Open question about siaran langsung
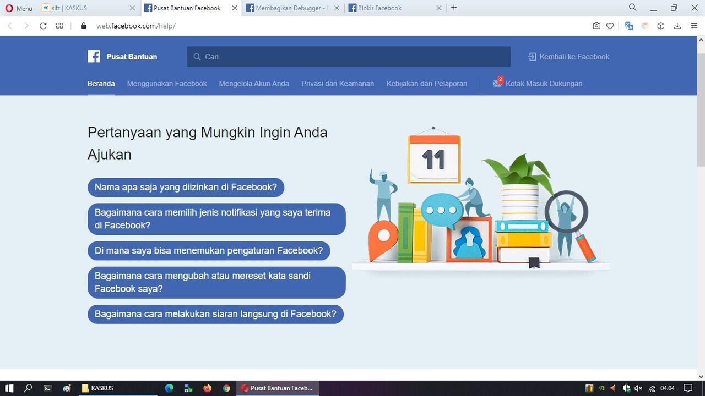 [215, 314]
